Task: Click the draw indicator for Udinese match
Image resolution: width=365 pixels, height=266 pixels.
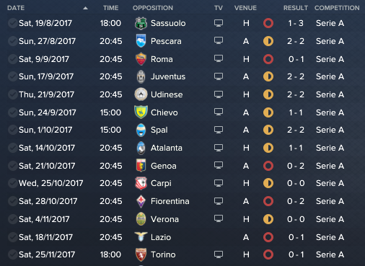Action: point(268,94)
